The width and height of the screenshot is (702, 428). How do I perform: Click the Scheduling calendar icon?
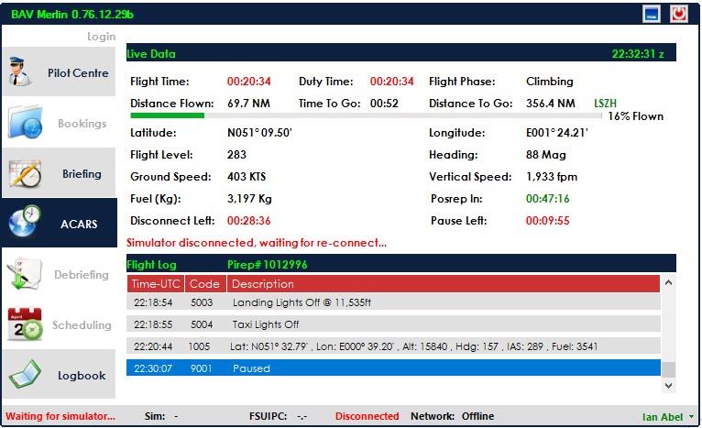coord(25,324)
